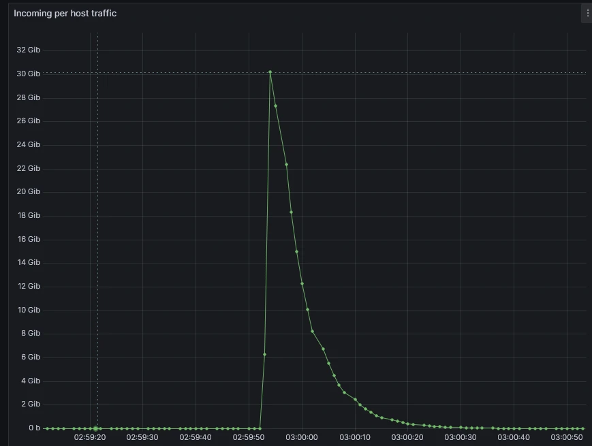The height and width of the screenshot is (446, 592).
Task: Click the 03:00:50 x-axis time label
Action: pyautogui.click(x=567, y=437)
